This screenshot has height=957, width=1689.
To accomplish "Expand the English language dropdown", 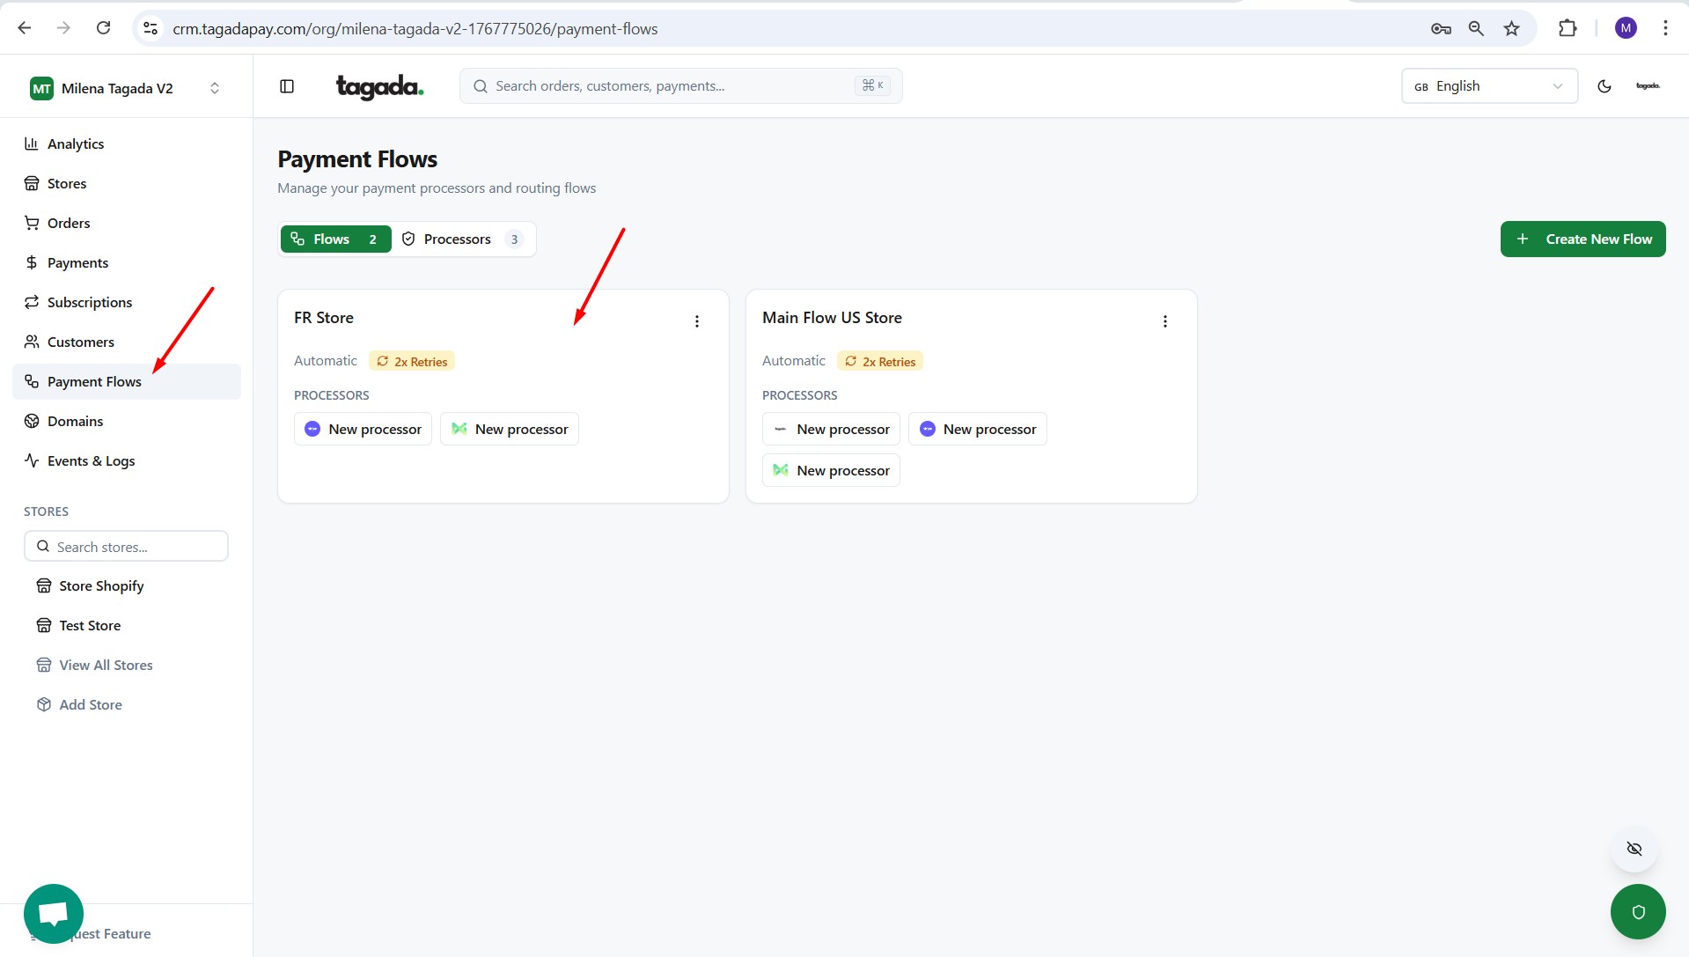I will [1488, 86].
